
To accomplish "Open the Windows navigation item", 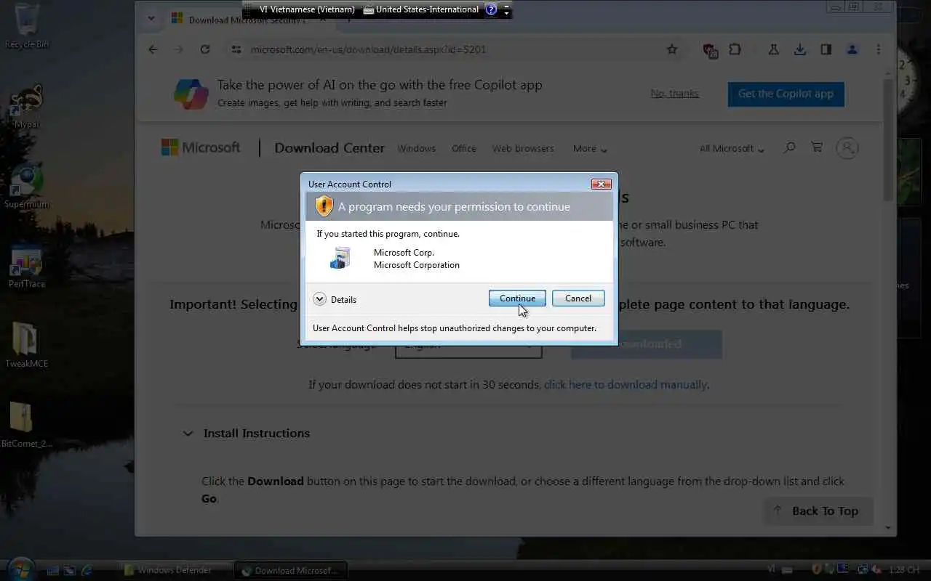I will [417, 148].
